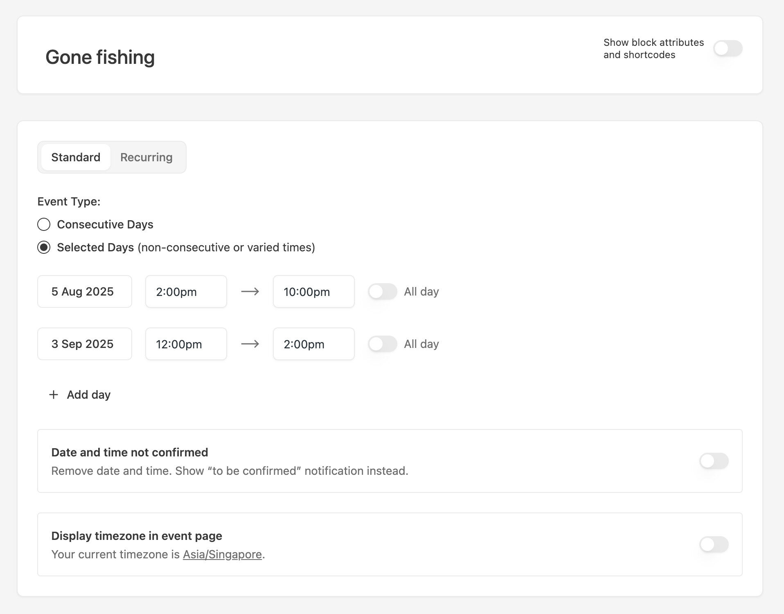Open the Asia/Singapore timezone link
784x614 pixels.
[x=222, y=554]
